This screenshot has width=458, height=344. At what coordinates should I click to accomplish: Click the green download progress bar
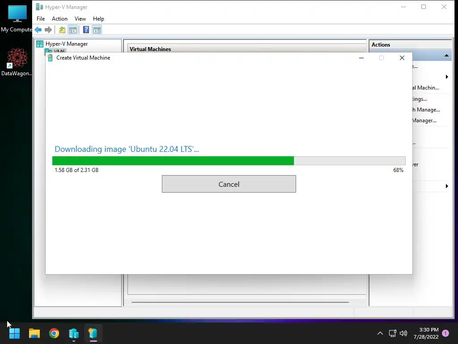[x=229, y=161]
